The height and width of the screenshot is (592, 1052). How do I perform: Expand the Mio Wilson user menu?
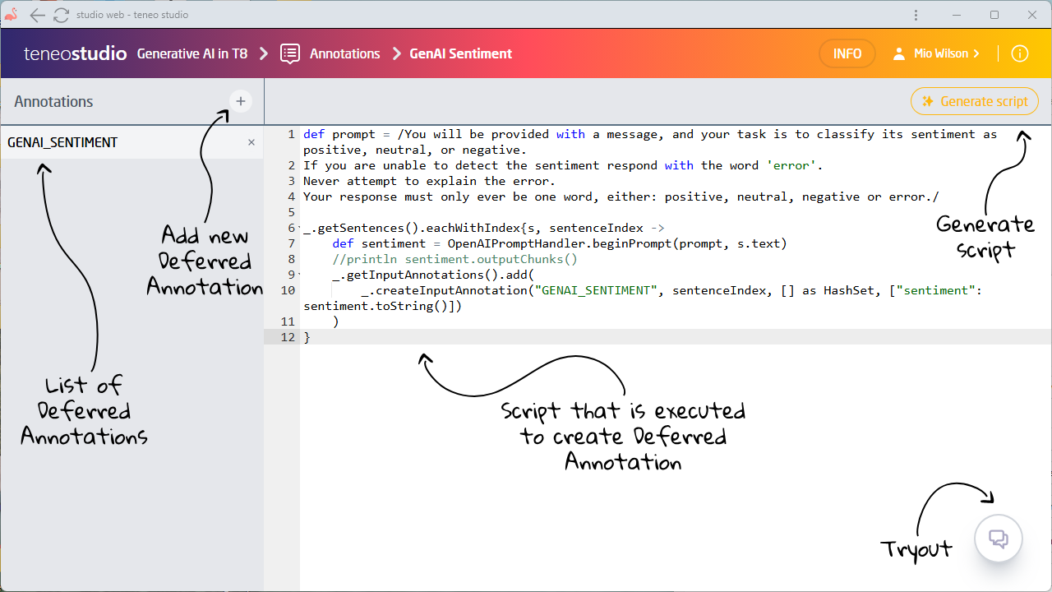(936, 53)
